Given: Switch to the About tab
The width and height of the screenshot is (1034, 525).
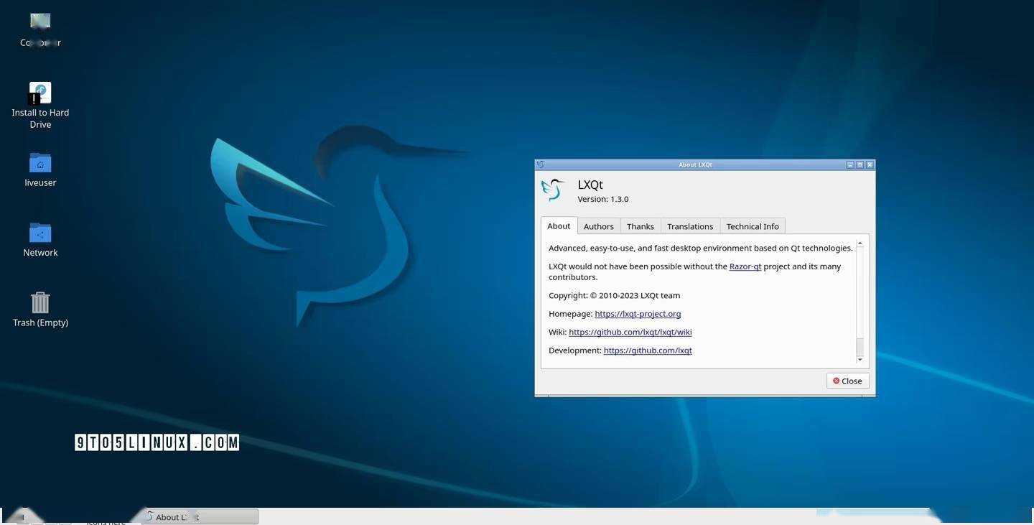Looking at the screenshot, I should coord(559,226).
